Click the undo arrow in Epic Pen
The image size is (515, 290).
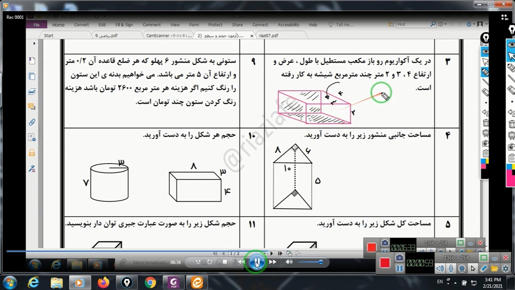click(486, 113)
